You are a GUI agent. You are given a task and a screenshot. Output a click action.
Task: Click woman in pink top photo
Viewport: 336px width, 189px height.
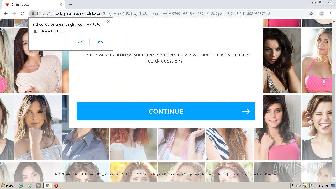[277, 127]
